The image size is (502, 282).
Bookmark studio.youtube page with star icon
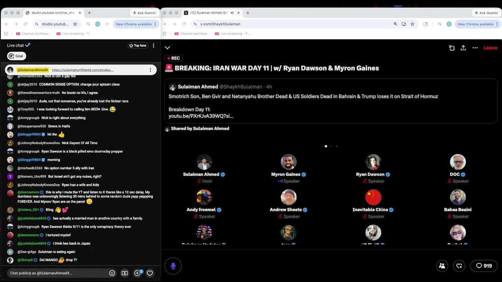(75, 24)
